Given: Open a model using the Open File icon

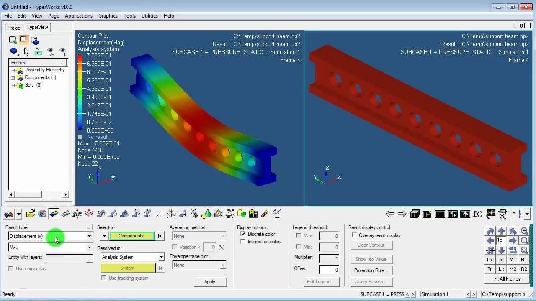Looking at the screenshot, I should coord(31,214).
